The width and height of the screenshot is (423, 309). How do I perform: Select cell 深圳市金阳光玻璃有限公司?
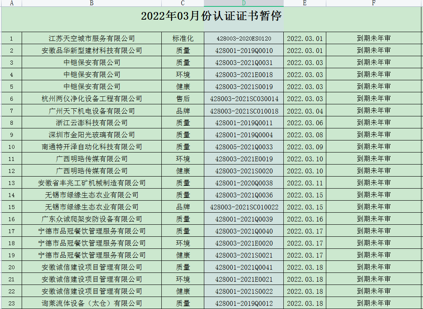point(92,135)
